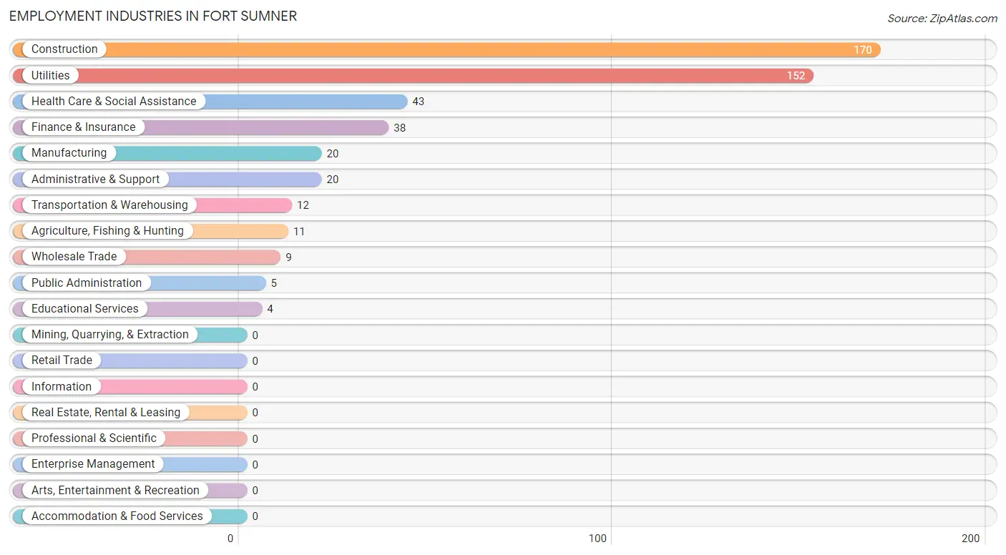Click Accommodation & Food Services label
Image resolution: width=1006 pixels, height=555 pixels.
click(117, 516)
